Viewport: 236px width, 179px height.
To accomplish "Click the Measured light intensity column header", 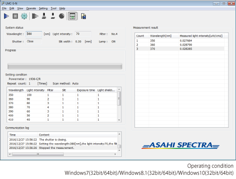I will (202, 36).
